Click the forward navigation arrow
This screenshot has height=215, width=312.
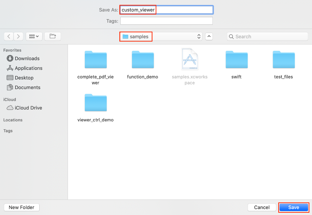[18, 36]
